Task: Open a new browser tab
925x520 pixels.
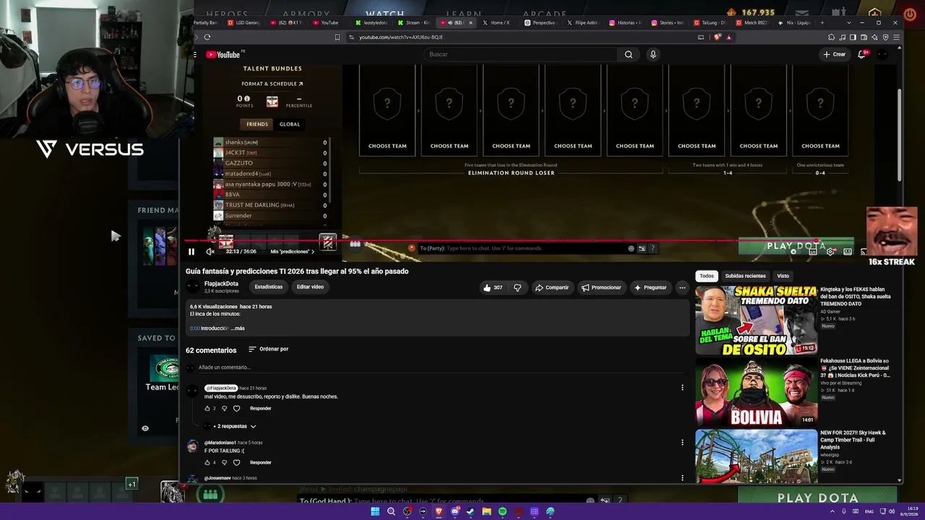Action: pos(822,22)
